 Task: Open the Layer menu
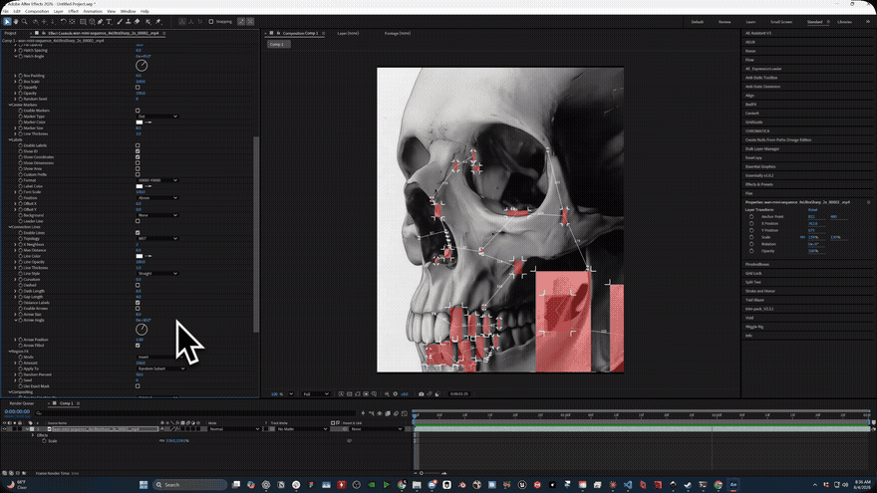pos(58,11)
